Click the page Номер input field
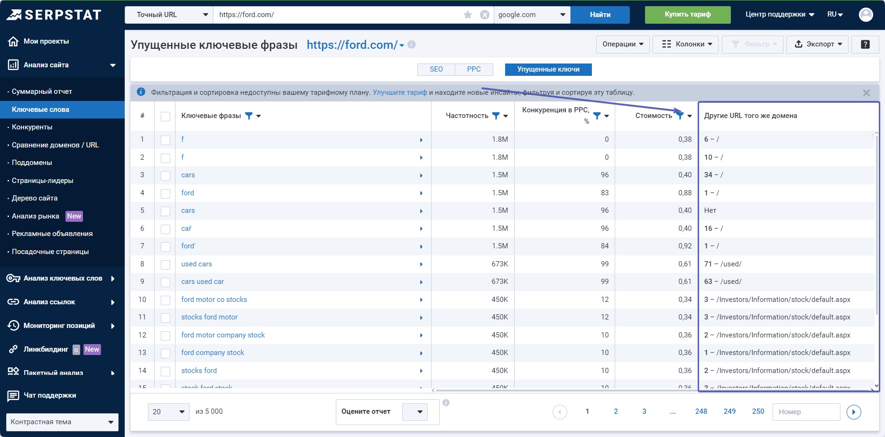Viewport: 885px width, 437px height. [806, 412]
